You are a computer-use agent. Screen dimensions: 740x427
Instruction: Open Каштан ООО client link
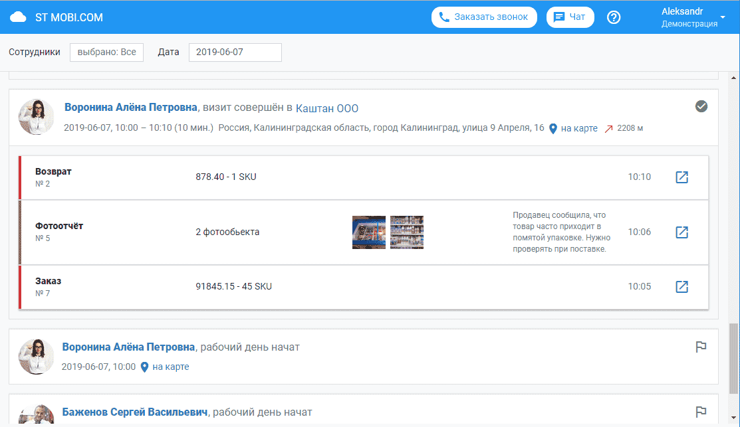click(327, 108)
